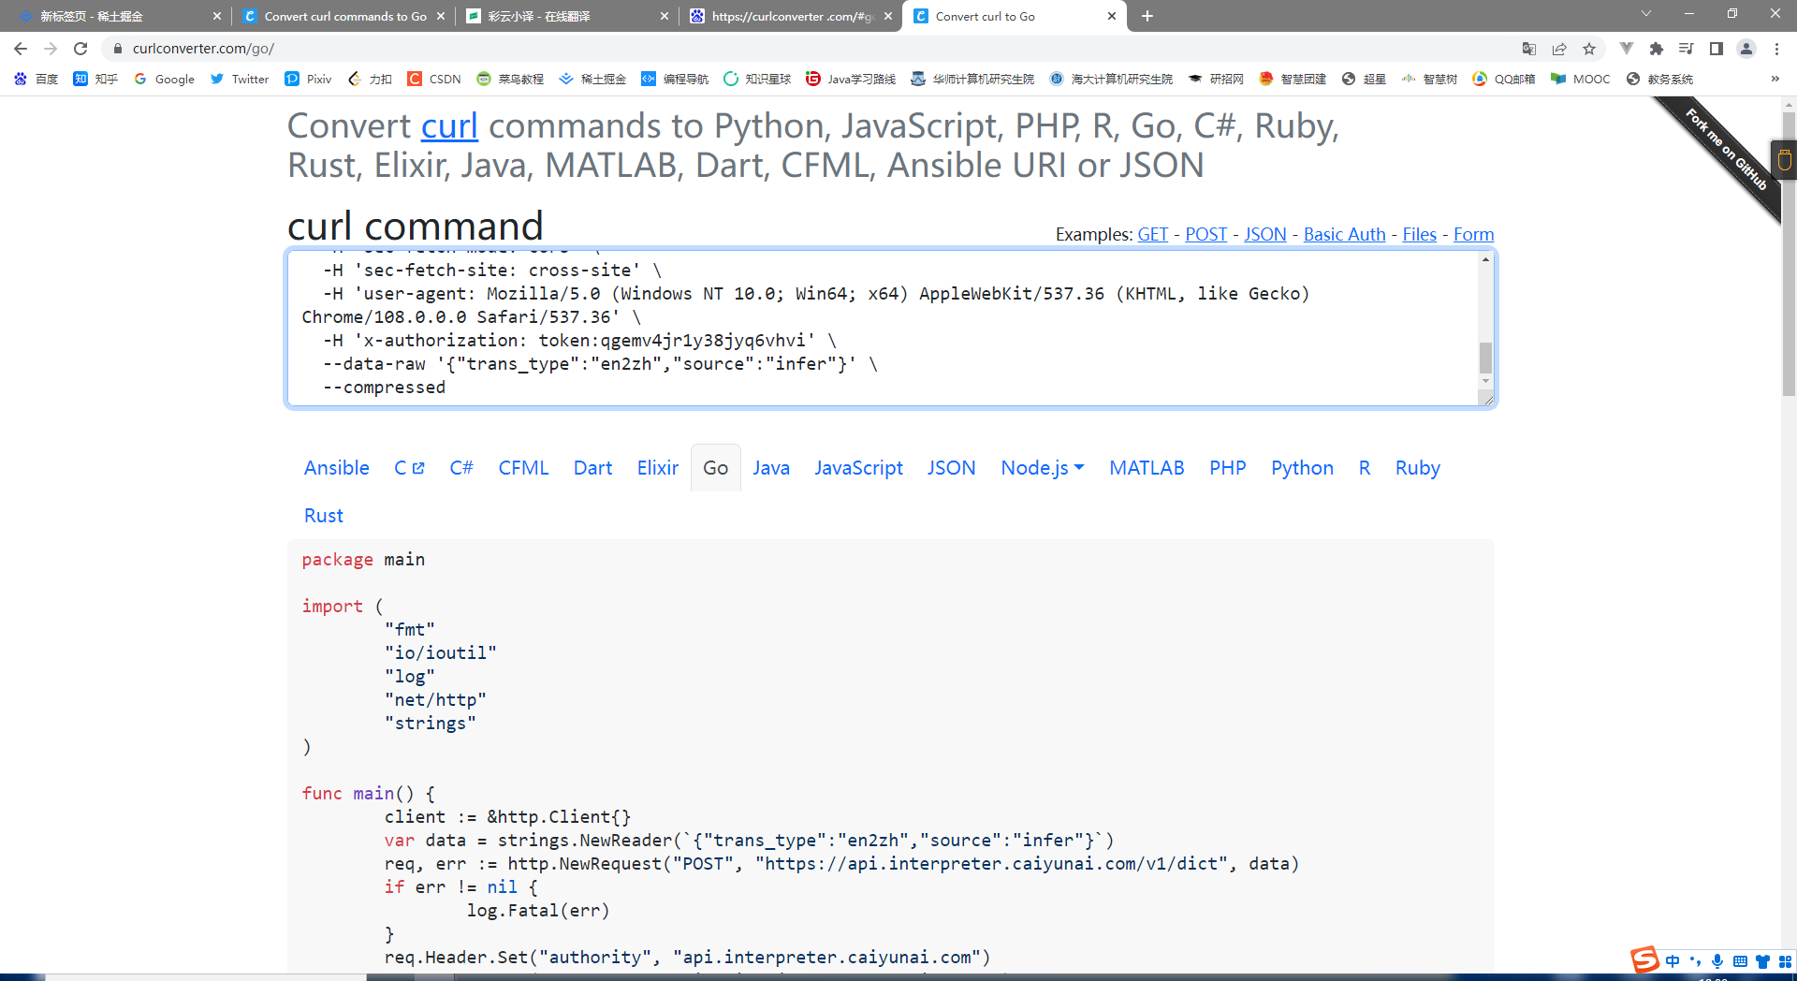1797x981 pixels.
Task: Toggle the Sogou on-screen keyboard
Action: pos(1740,961)
